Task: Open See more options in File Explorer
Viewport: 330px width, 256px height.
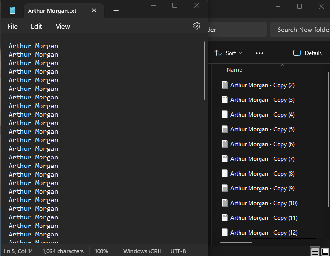Action: (x=259, y=53)
